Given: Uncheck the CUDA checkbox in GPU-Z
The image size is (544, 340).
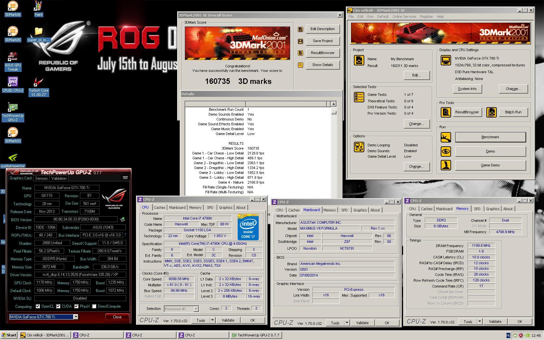Looking at the screenshot, I should point(58,306).
